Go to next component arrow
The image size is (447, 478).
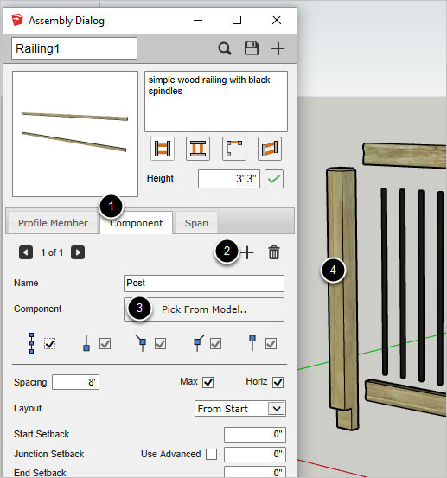pos(78,252)
